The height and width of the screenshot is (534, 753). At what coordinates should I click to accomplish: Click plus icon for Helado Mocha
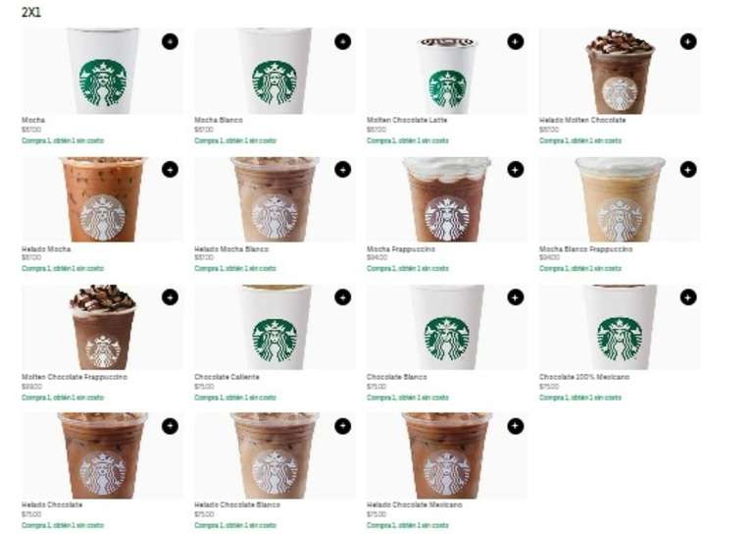tap(170, 169)
